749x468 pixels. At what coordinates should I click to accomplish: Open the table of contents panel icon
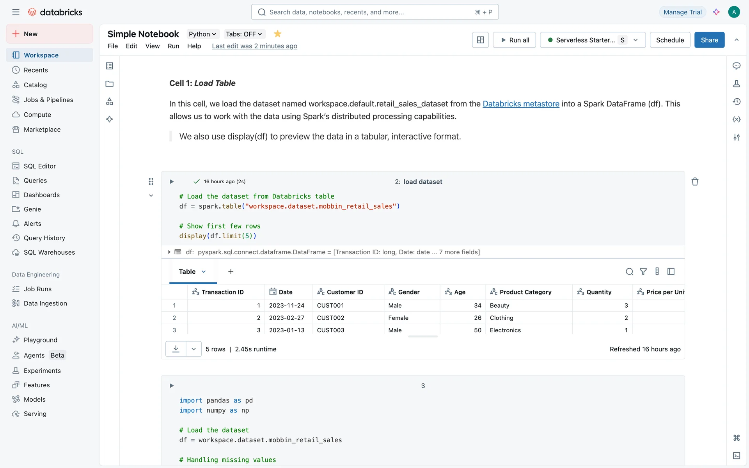(110, 66)
